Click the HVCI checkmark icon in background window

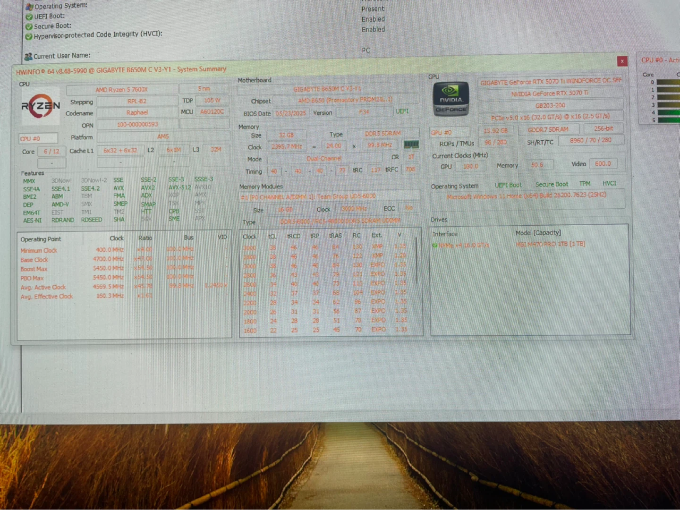coord(29,36)
